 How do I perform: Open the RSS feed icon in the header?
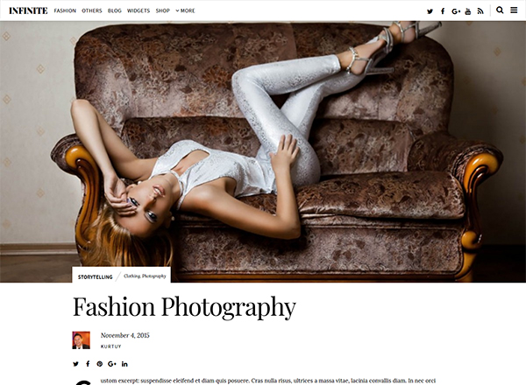(x=480, y=11)
